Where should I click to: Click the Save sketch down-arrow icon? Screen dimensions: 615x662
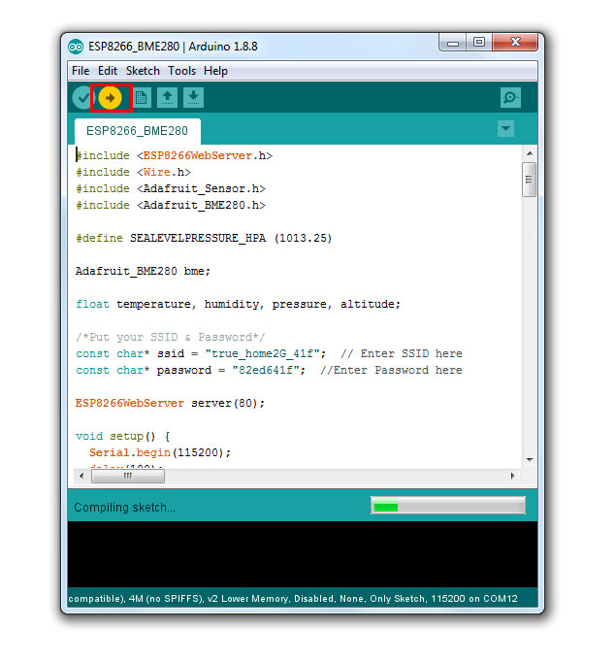(193, 98)
